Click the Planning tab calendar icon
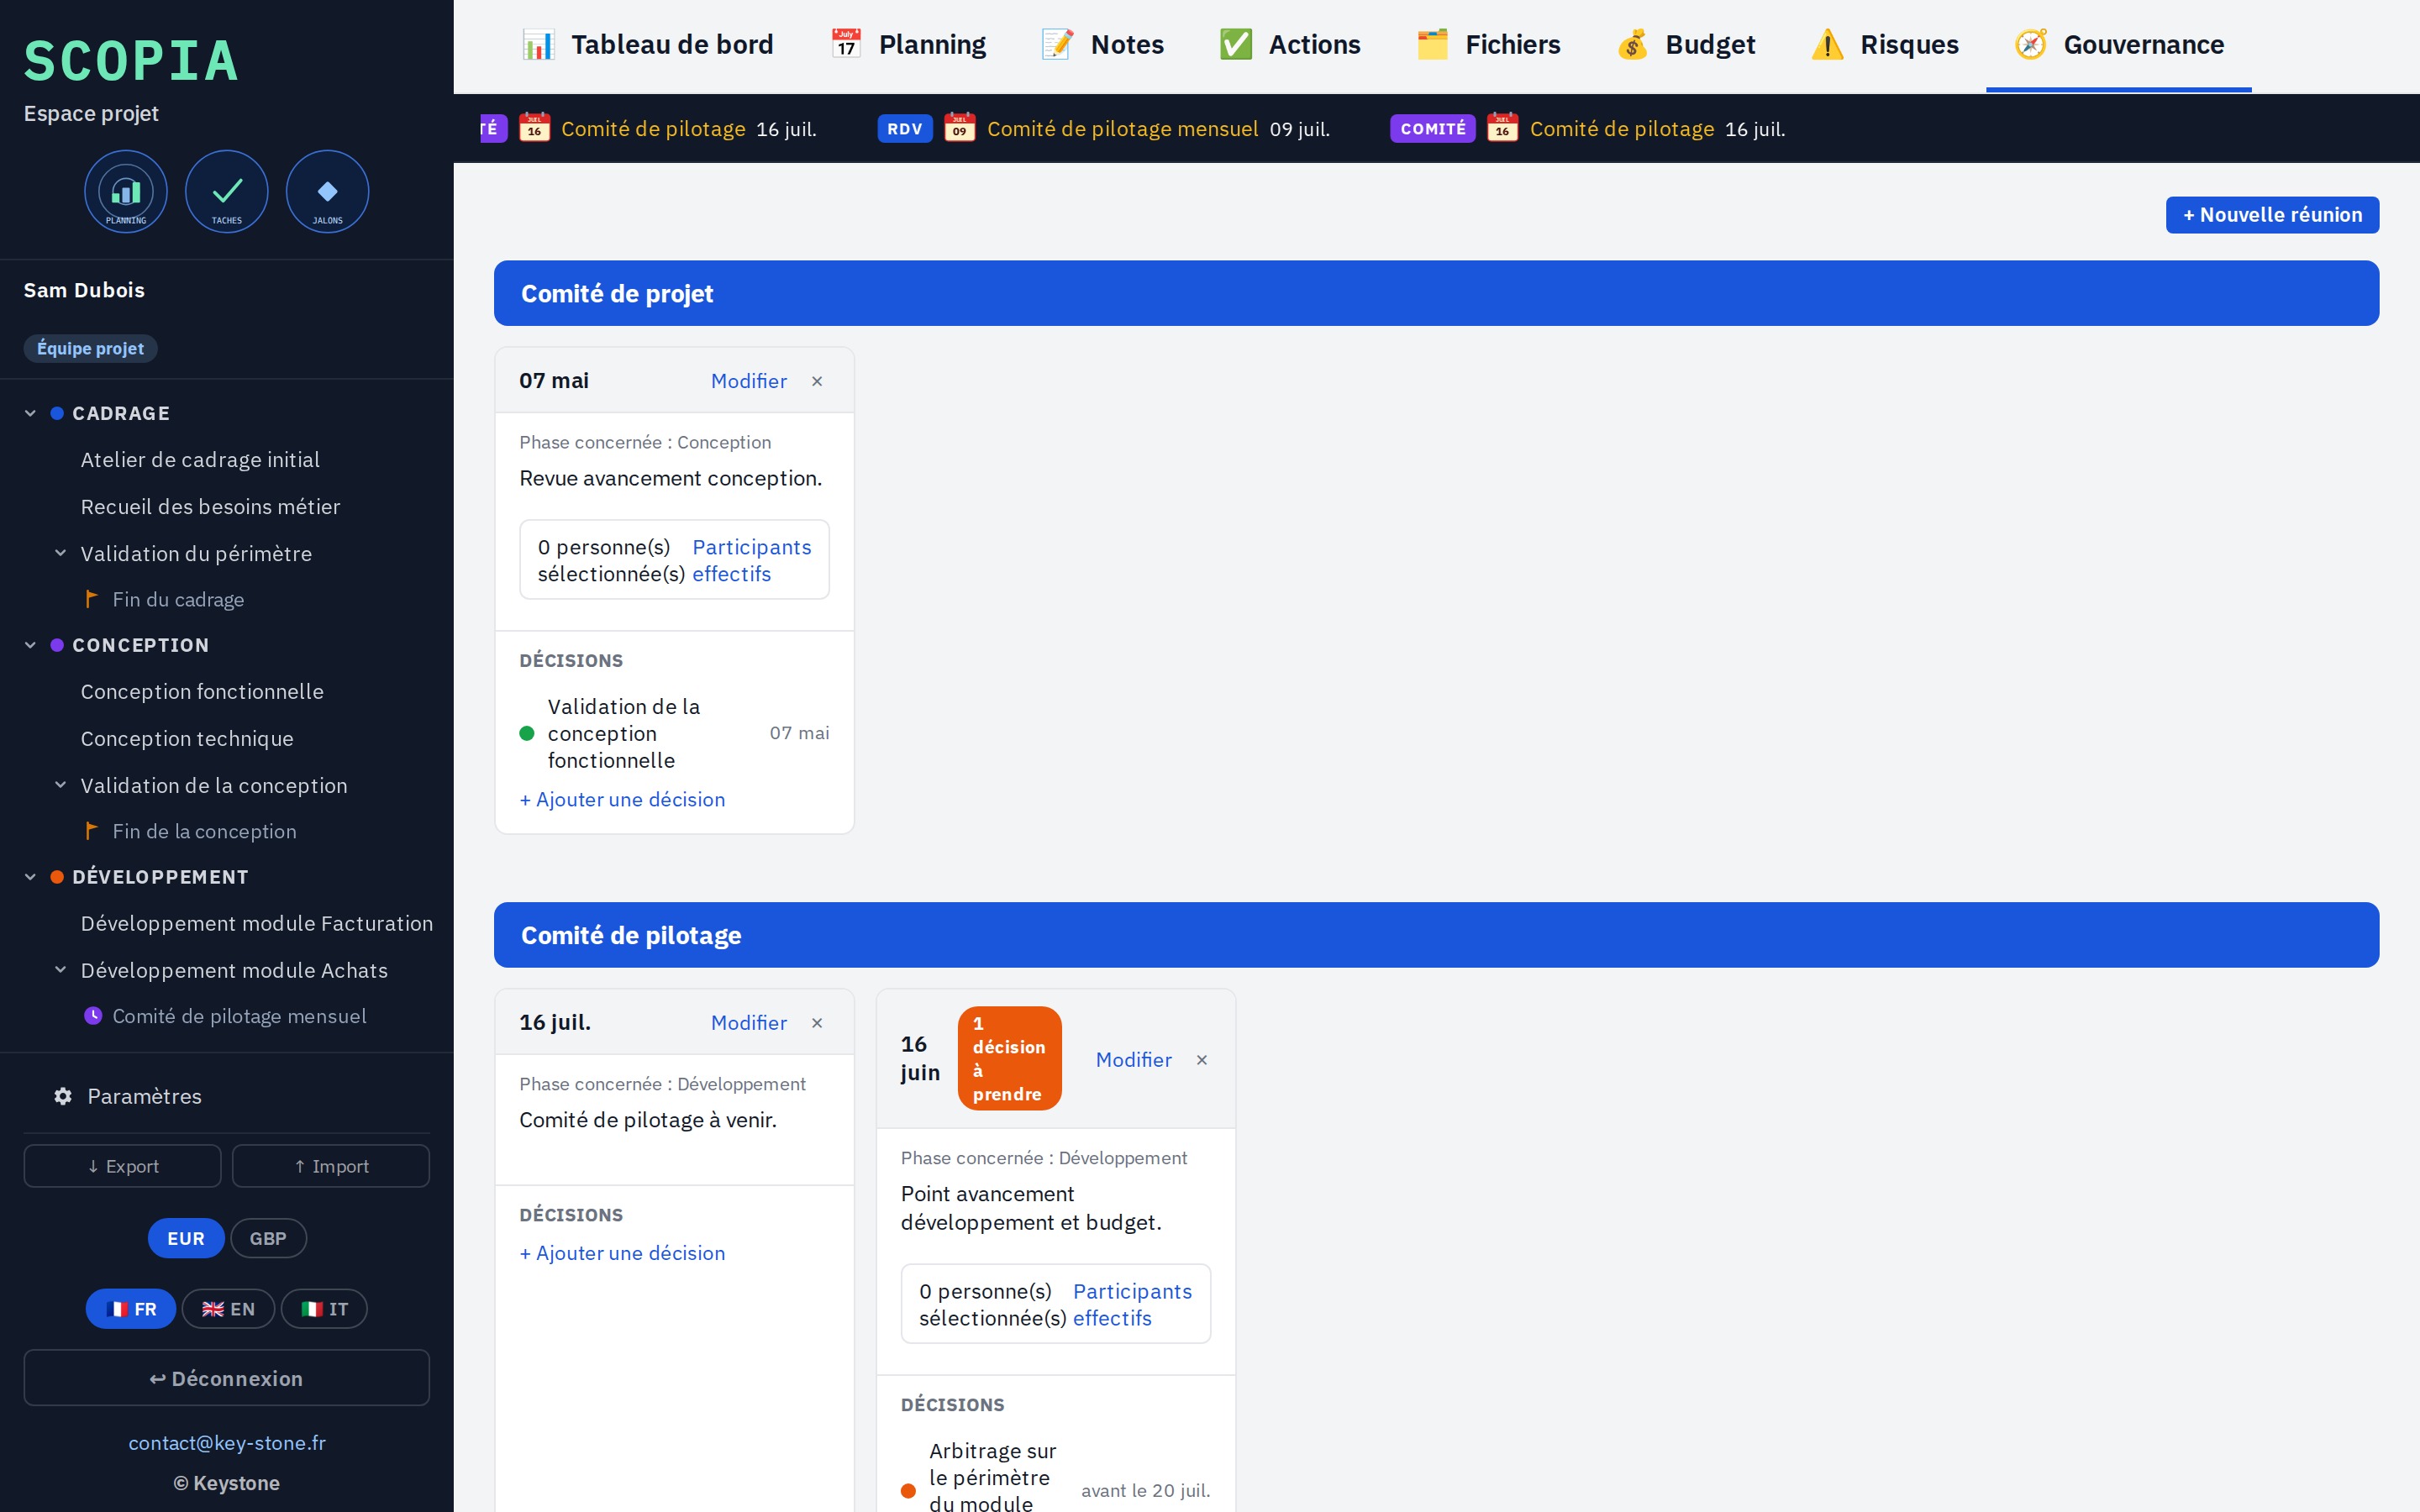Viewport: 2420px width, 1512px height. coord(846,45)
